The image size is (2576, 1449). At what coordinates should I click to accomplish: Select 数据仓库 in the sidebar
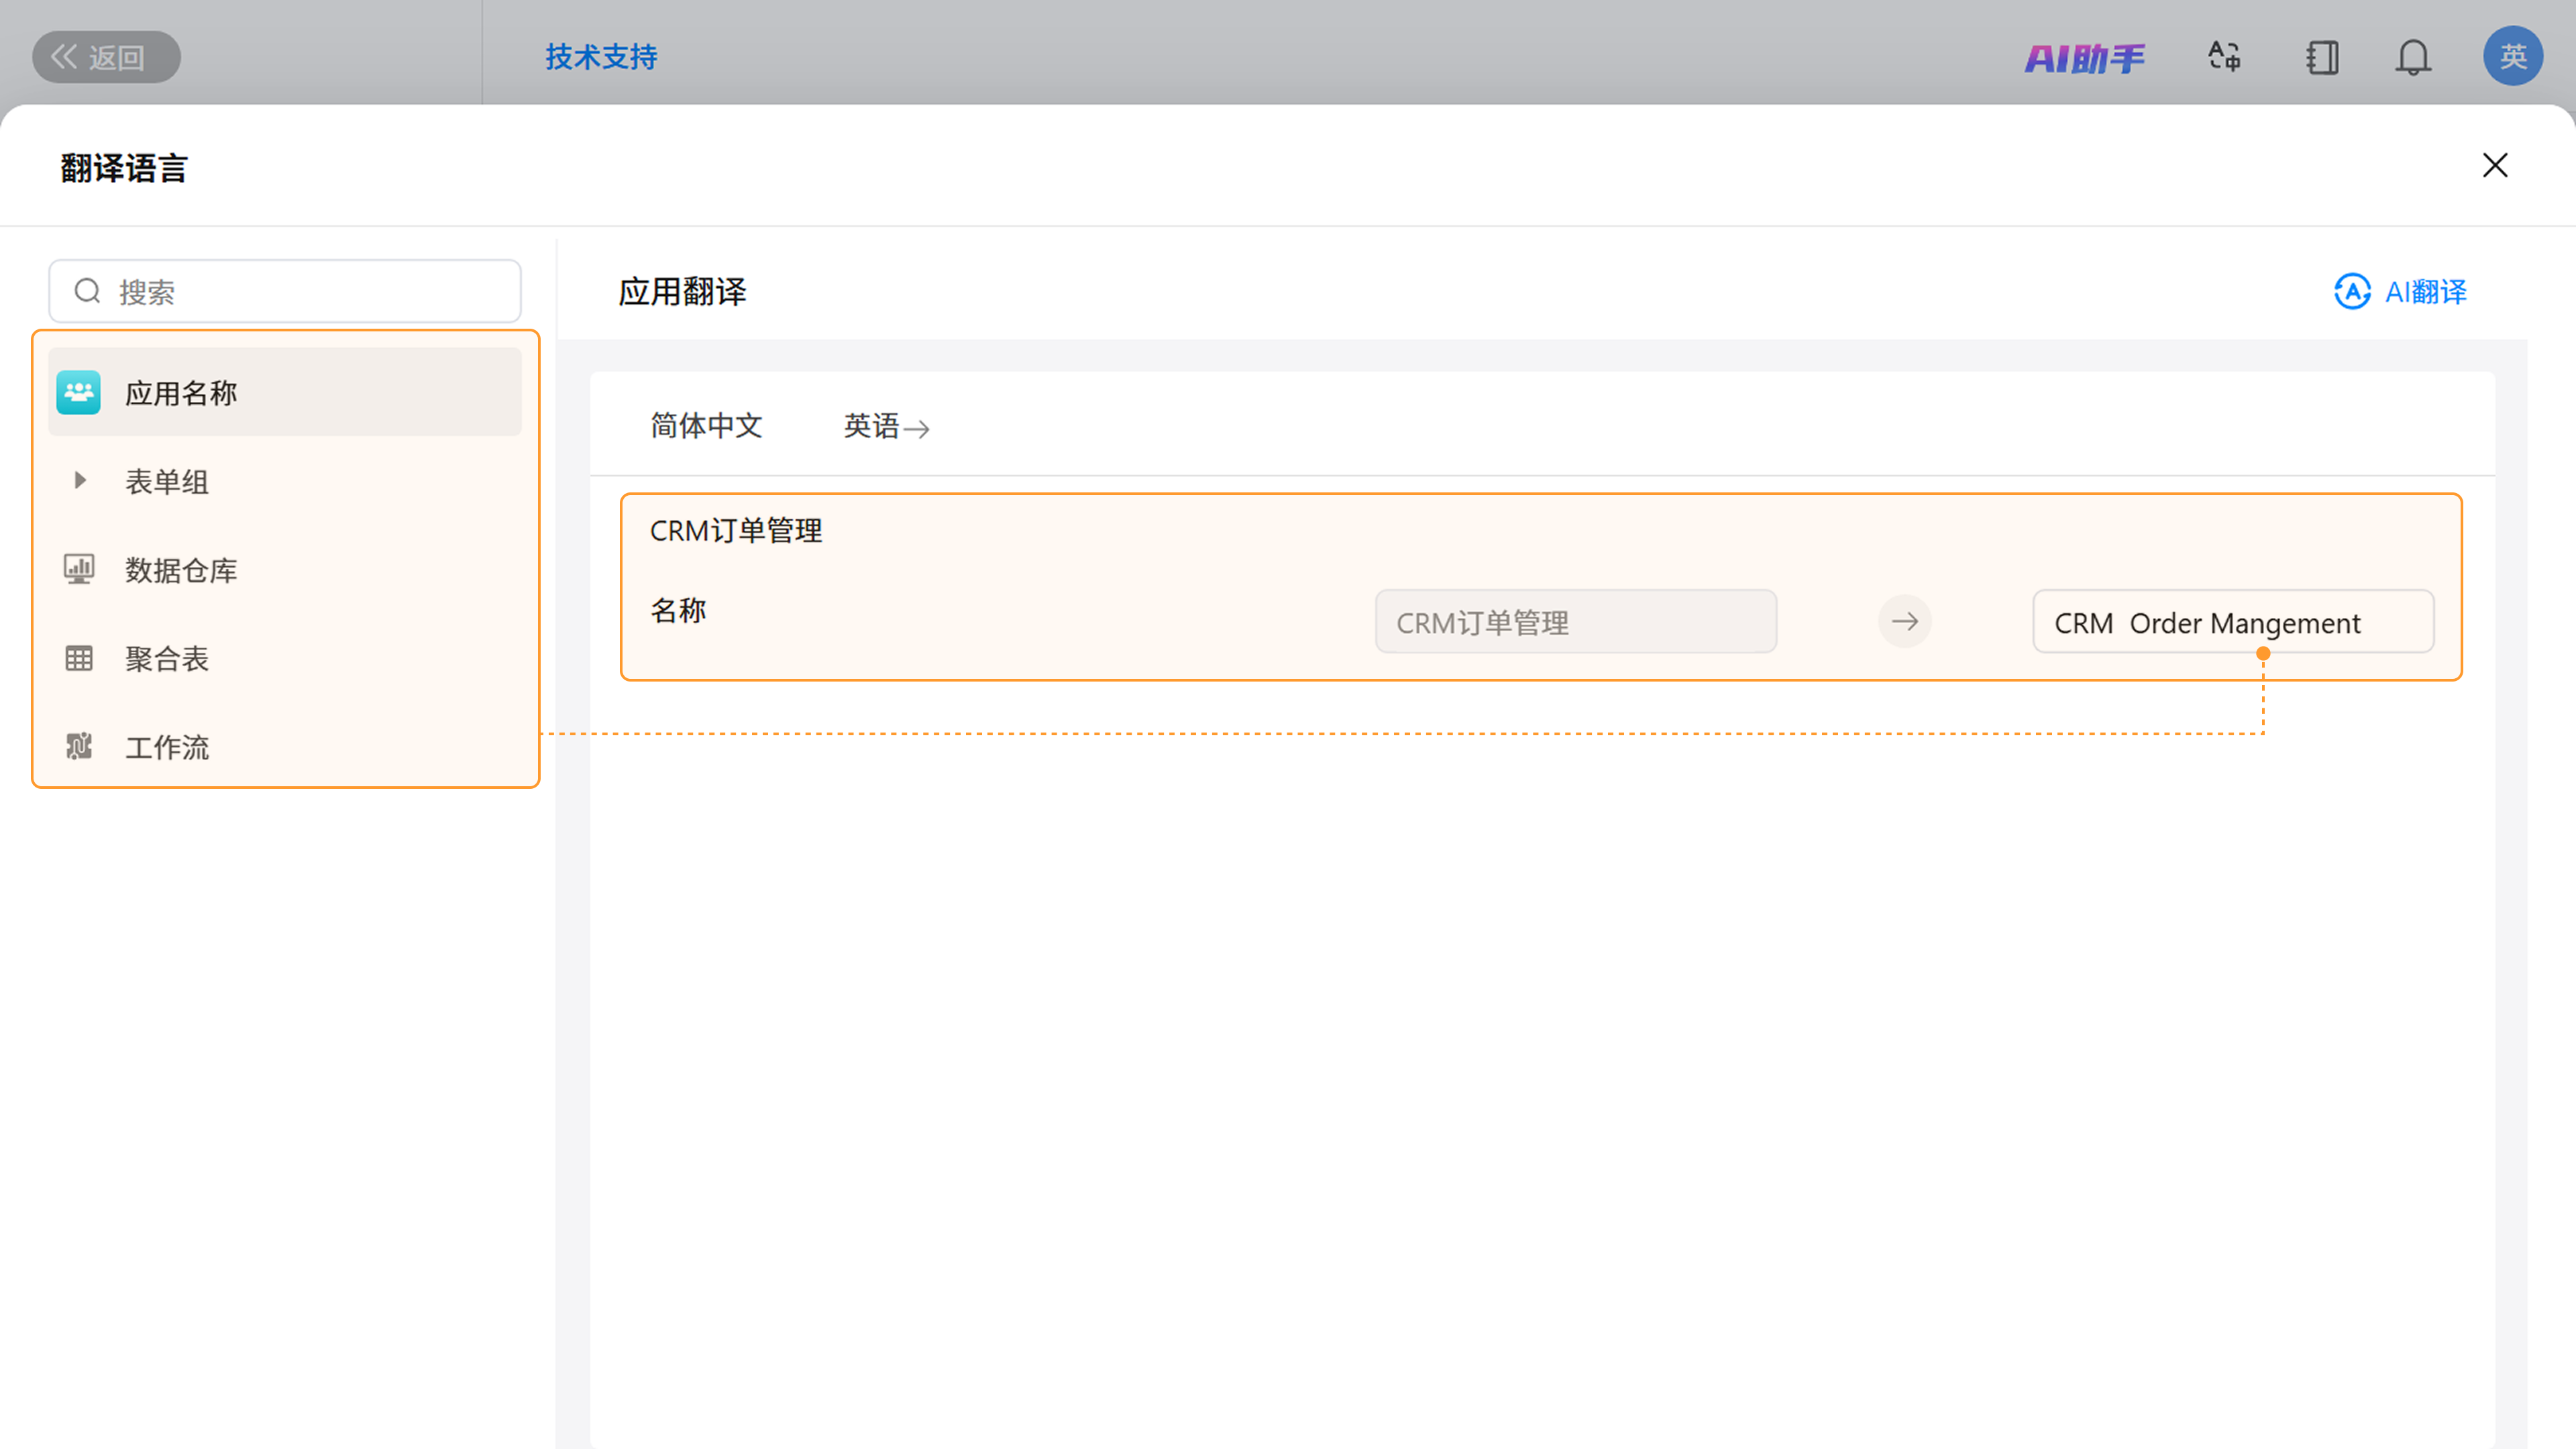285,569
